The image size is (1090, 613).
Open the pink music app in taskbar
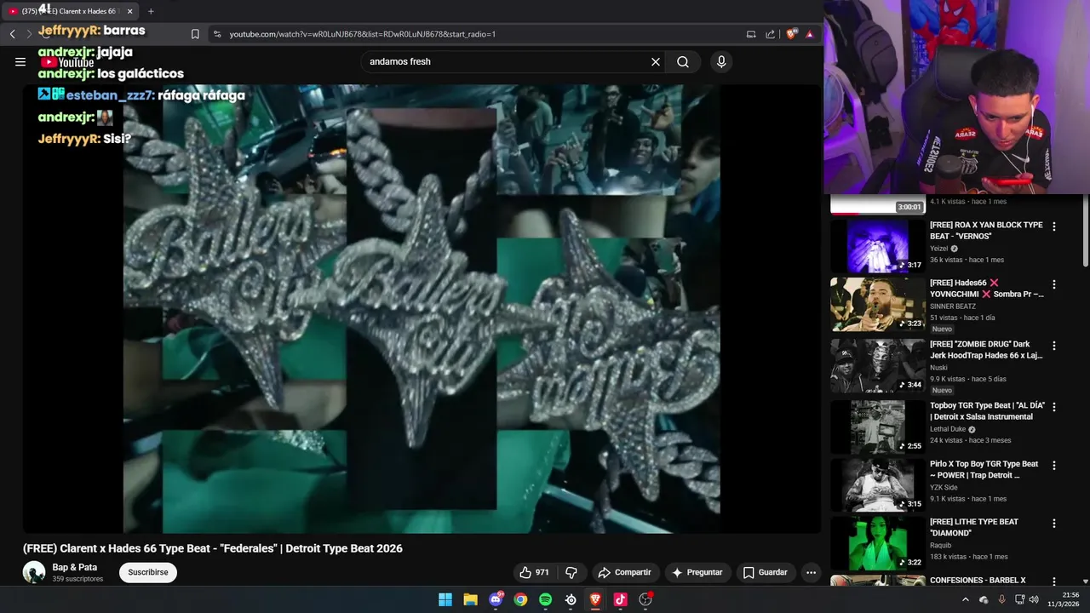click(620, 599)
